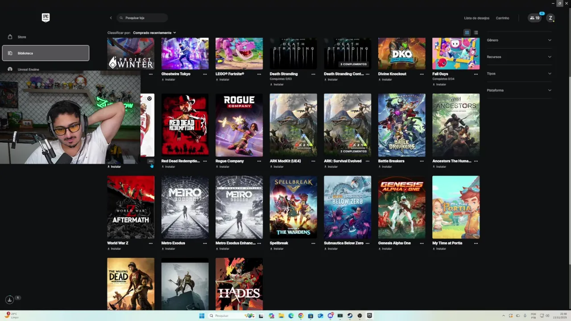Image resolution: width=571 pixels, height=321 pixels.
Task: Open Epic Games Launcher taskbar icon
Action: [x=369, y=316]
